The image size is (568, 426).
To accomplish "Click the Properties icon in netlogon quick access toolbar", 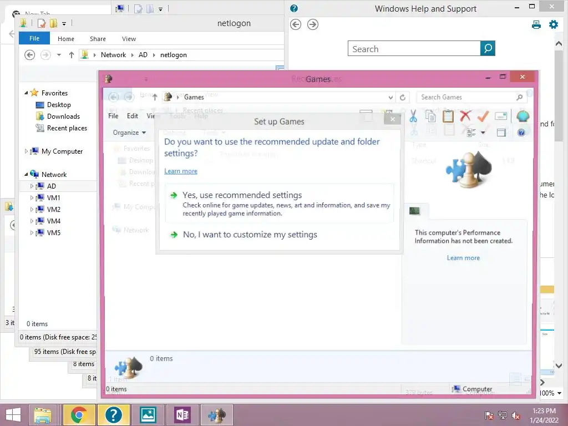I will [x=42, y=23].
